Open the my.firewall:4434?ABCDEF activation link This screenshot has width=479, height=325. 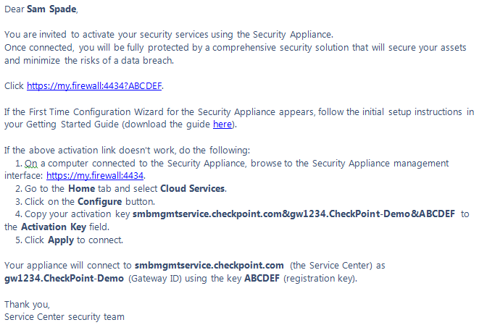point(94,86)
